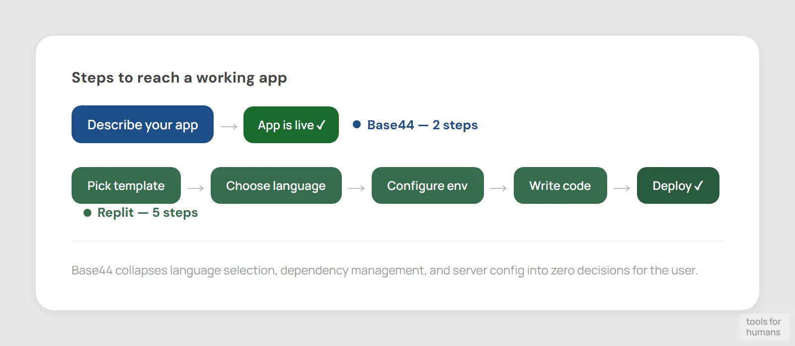Click the "Replit — 5 steps" label
This screenshot has height=346, width=795.
click(x=148, y=213)
